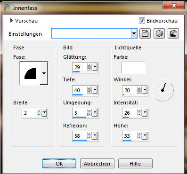Viewport: 187px width, 174px height.
Task: Toggle the Bildvorschau checkbox
Action: point(142,21)
